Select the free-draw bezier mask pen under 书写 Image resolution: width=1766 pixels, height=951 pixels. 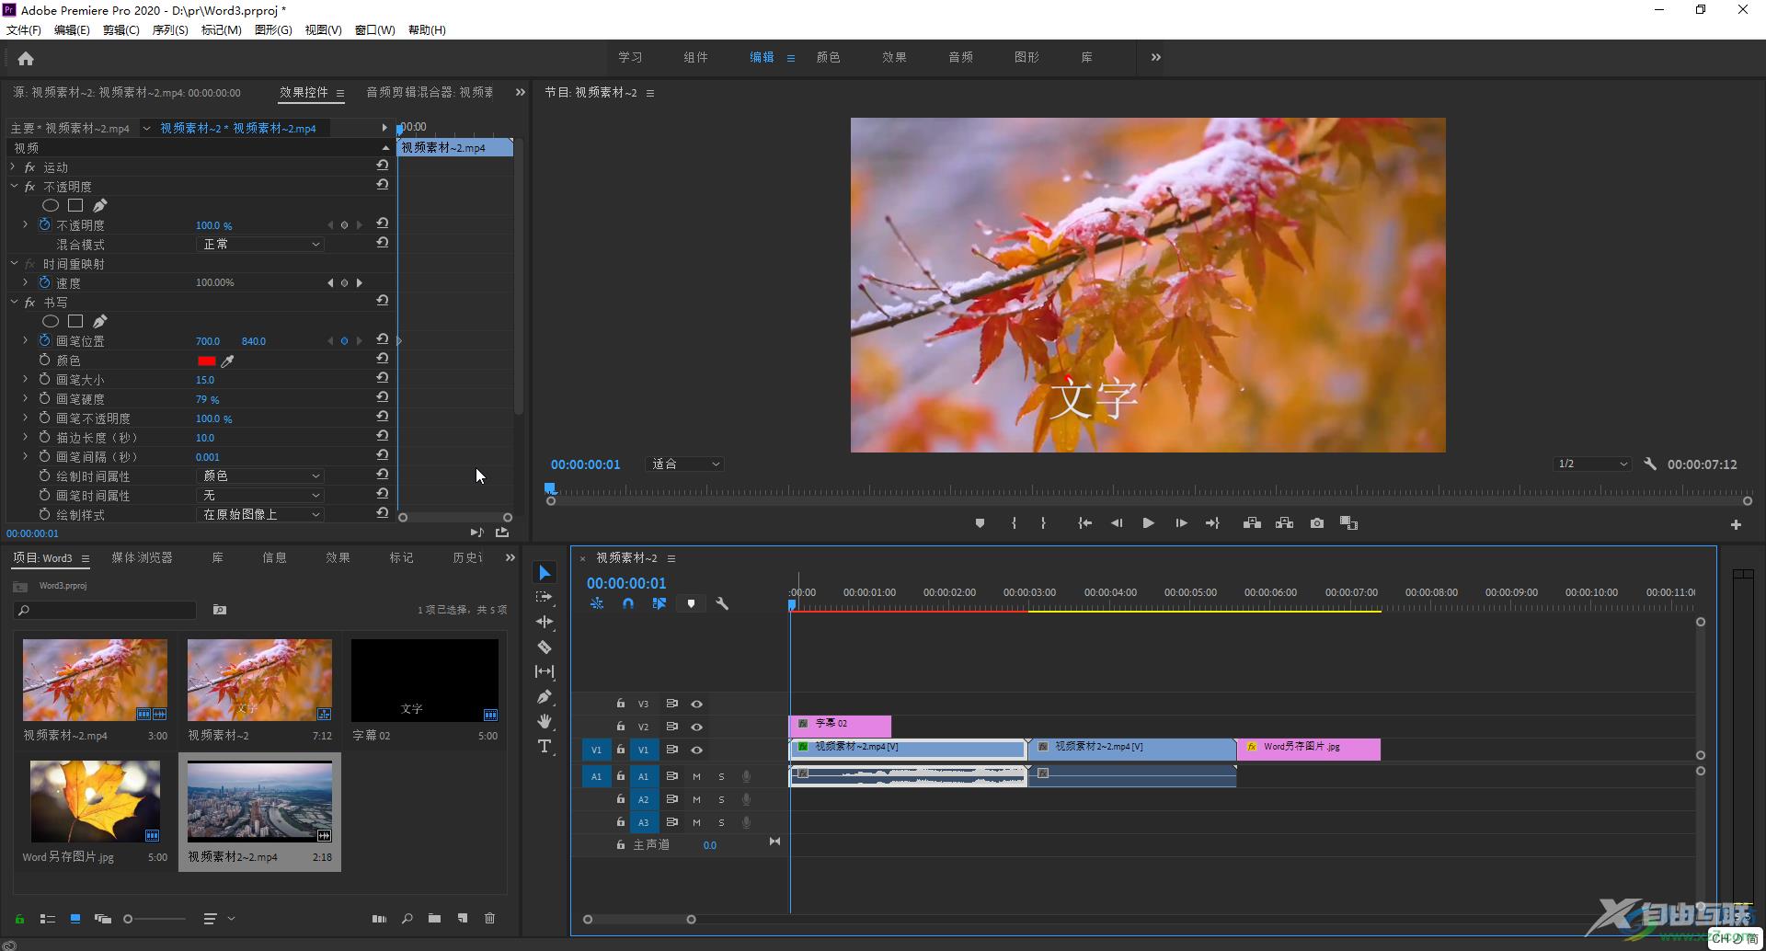tap(100, 321)
